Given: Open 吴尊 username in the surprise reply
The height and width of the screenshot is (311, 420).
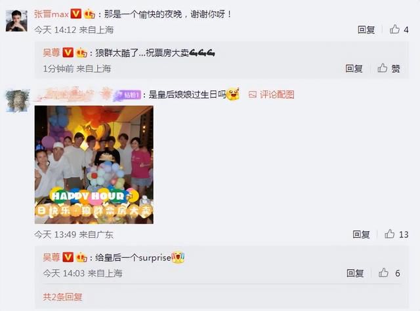Looking at the screenshot, I should 51,257.
